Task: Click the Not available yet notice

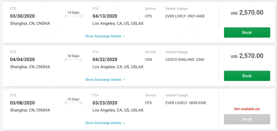Action: (247, 109)
